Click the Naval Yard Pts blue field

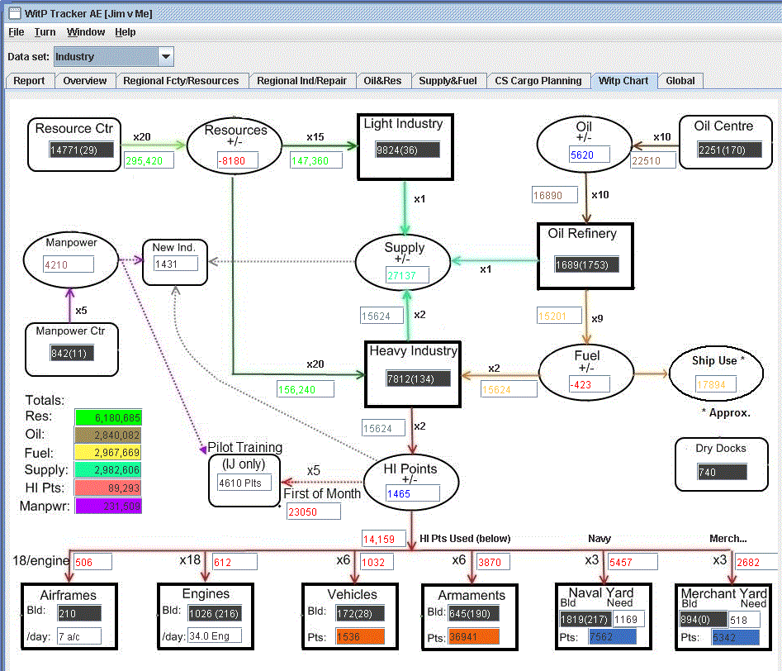point(613,636)
